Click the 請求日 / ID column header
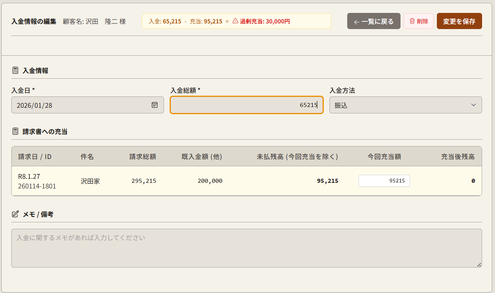495x293 pixels. (x=35, y=157)
